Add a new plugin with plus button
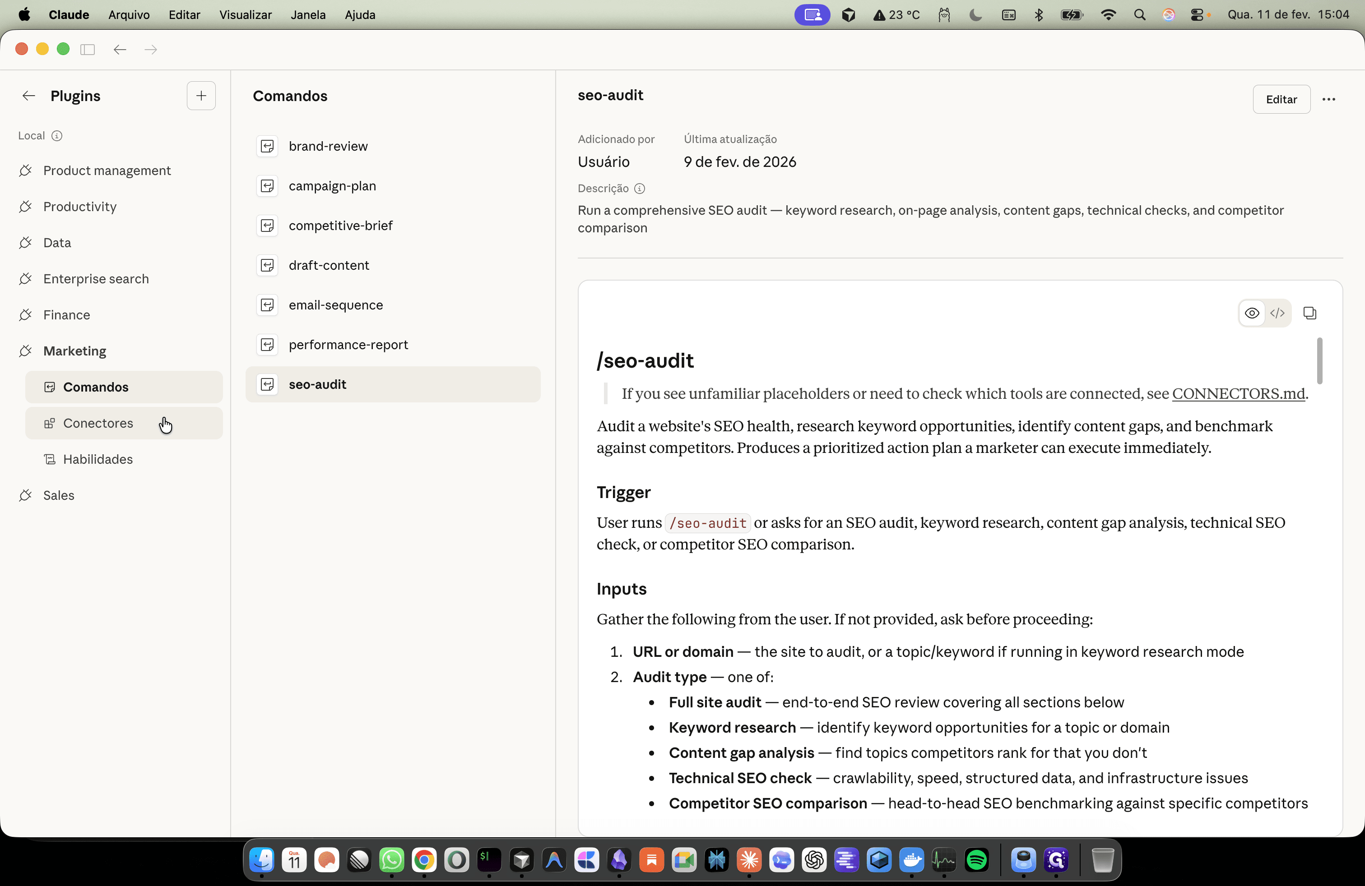The width and height of the screenshot is (1365, 886). (x=201, y=96)
